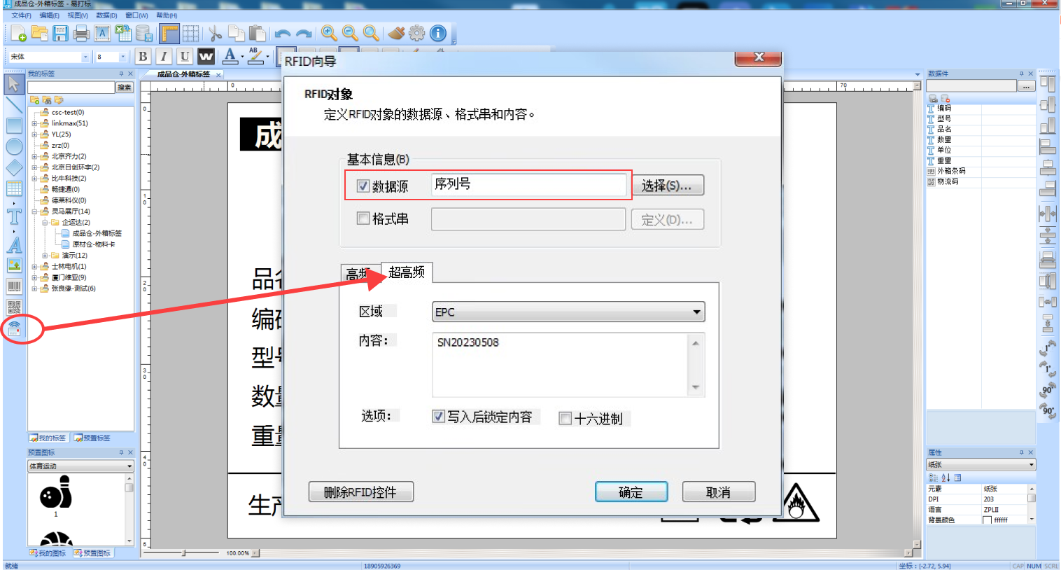1061x570 pixels.
Task: Open the 视图(V) menu
Action: pyautogui.click(x=78, y=15)
